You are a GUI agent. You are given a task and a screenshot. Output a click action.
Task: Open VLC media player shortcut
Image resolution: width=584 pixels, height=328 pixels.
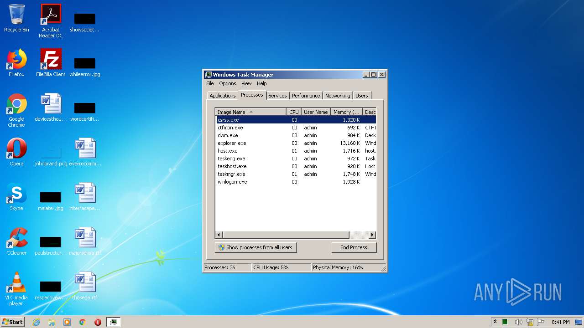tap(16, 289)
